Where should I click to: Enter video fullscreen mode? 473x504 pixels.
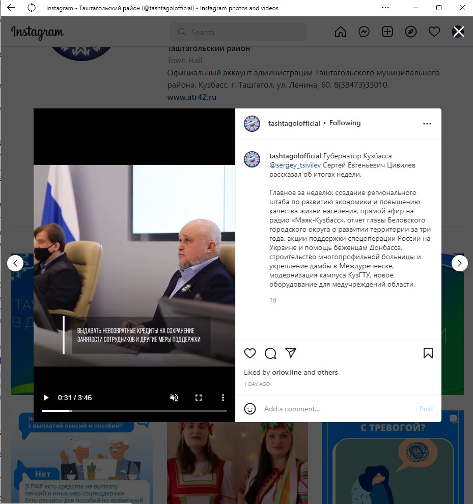199,398
